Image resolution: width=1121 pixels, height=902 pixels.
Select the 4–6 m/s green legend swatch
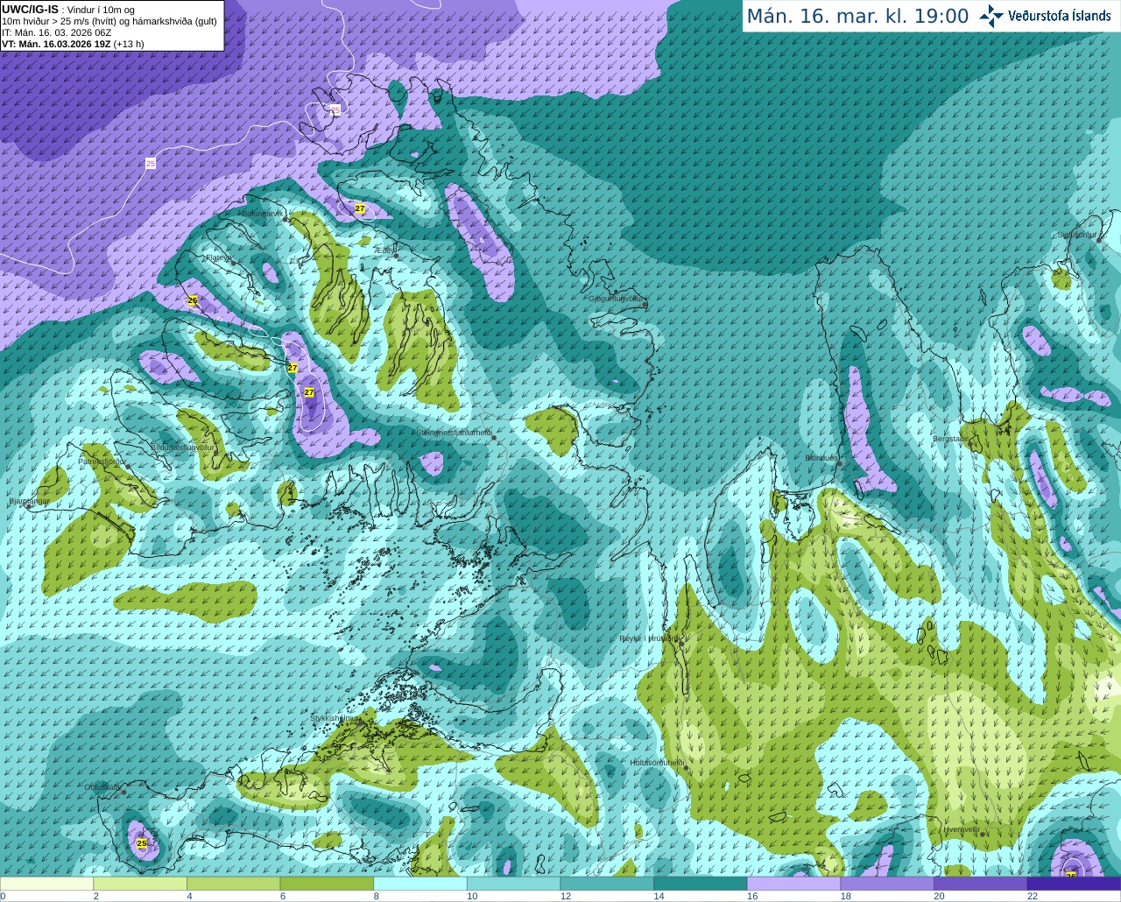pyautogui.click(x=233, y=884)
